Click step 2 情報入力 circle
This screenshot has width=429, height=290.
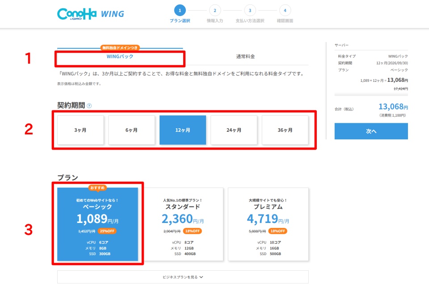coord(214,10)
